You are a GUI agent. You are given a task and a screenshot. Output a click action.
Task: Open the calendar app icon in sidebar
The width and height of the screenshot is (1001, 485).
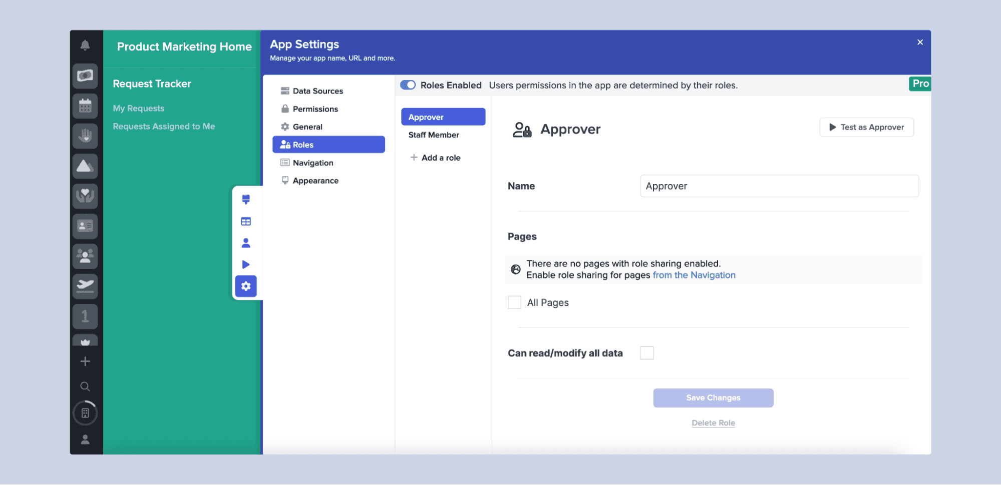click(x=85, y=106)
